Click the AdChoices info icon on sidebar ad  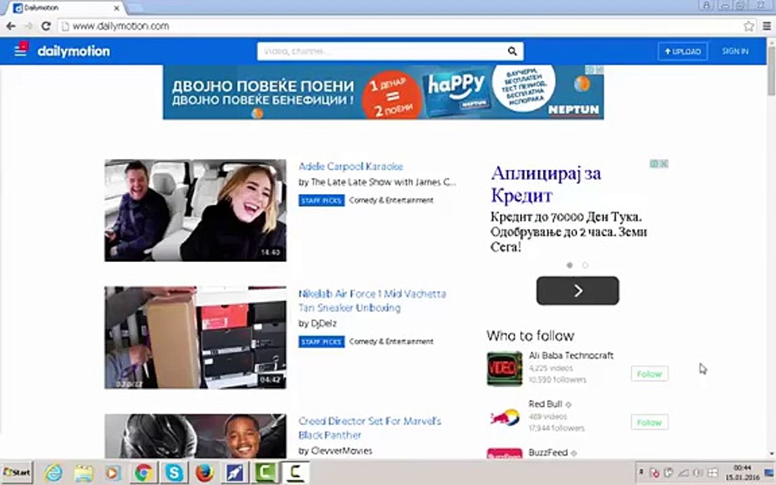[x=654, y=164]
